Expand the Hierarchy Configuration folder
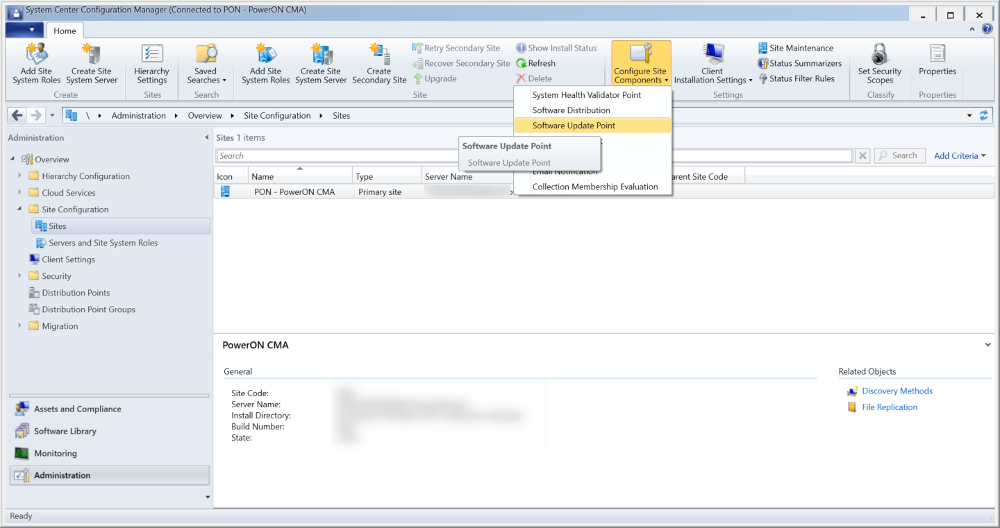 [x=19, y=176]
